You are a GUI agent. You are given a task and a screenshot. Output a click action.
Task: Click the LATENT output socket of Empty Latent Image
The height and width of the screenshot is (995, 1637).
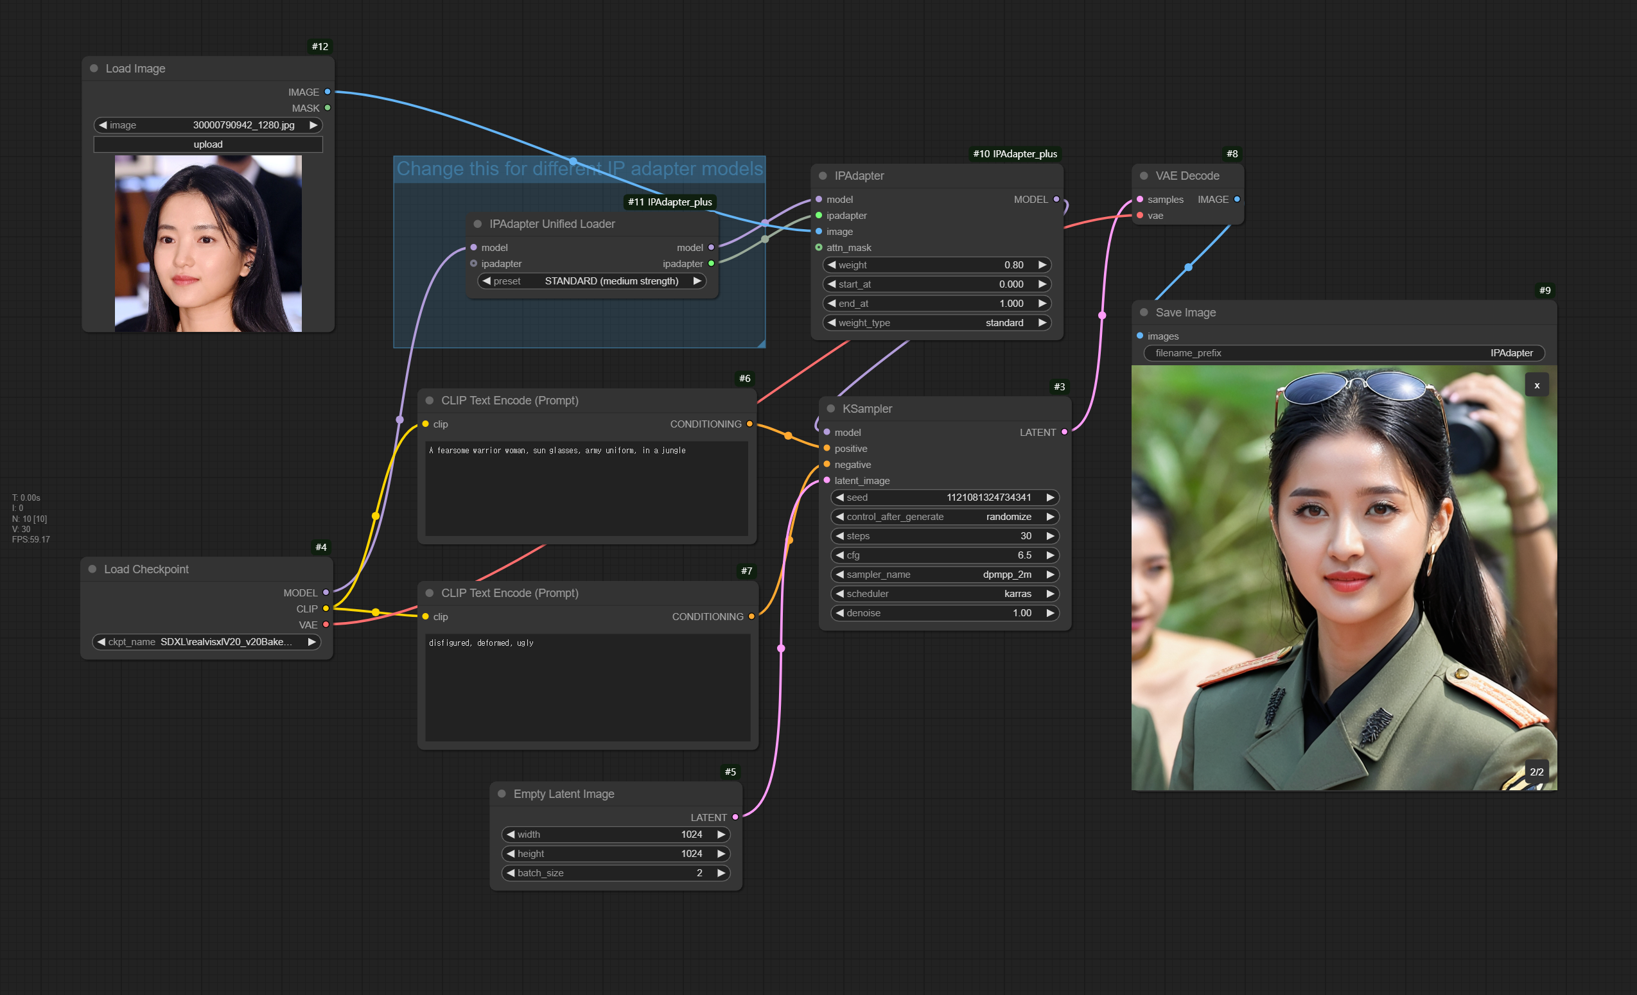[735, 817]
